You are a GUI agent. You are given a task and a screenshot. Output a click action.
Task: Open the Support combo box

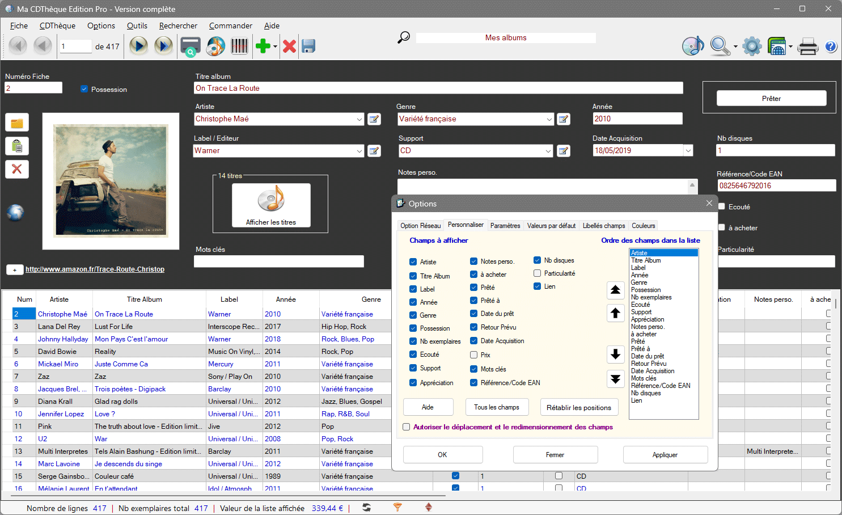click(x=549, y=151)
